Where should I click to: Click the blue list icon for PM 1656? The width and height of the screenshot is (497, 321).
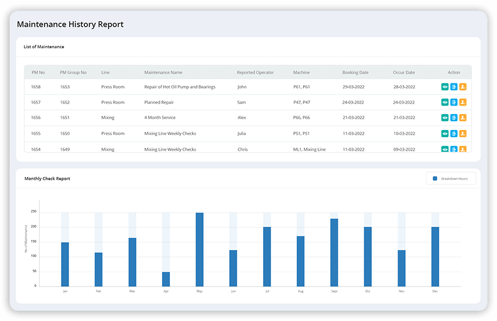[454, 118]
